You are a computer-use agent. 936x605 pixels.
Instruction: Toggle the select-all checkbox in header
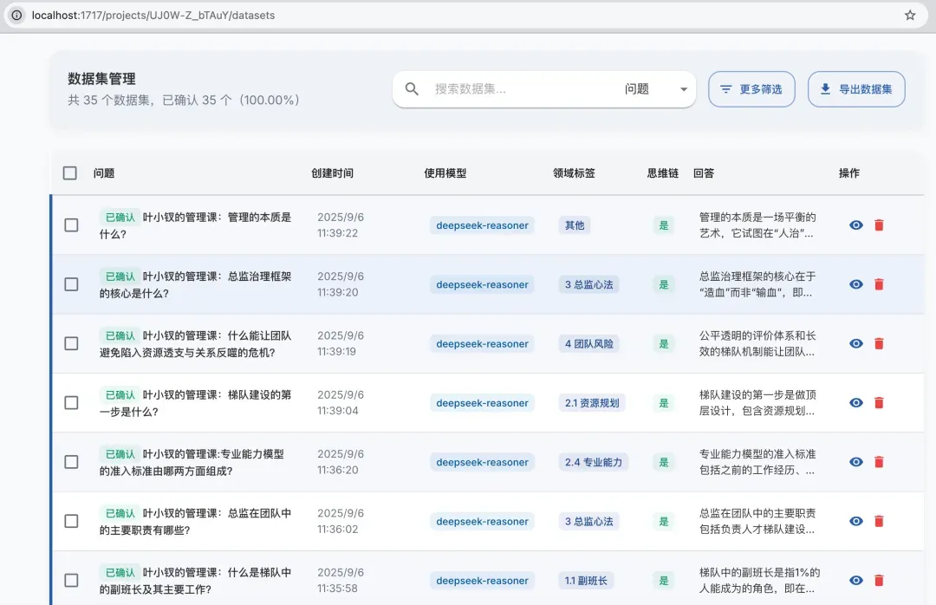(70, 173)
